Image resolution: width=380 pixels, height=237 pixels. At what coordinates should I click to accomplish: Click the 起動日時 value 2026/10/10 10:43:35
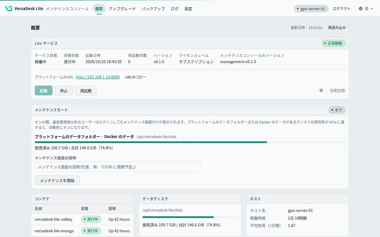click(x=104, y=62)
